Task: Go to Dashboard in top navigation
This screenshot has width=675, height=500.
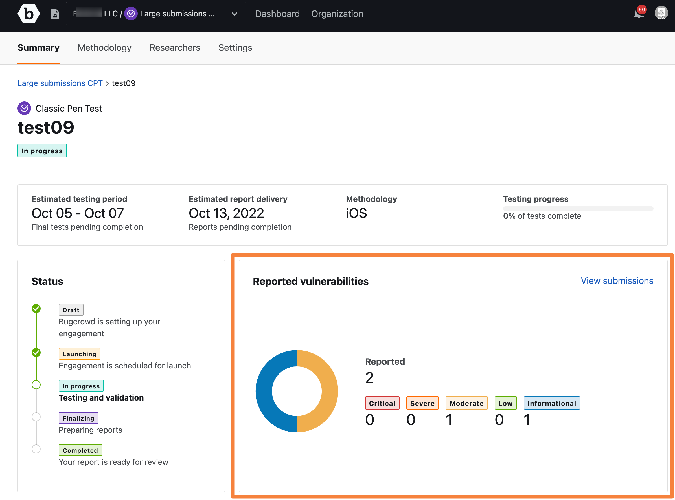Action: 277,14
